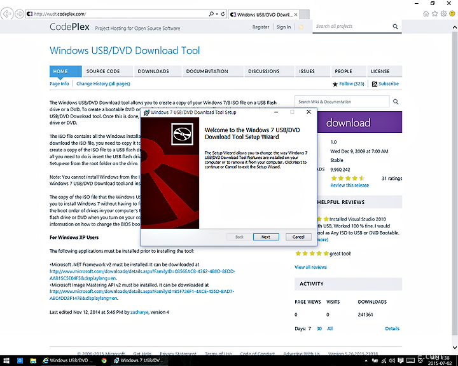458x366 pixels.
Task: Open a new browser tab
Action: 304,15
